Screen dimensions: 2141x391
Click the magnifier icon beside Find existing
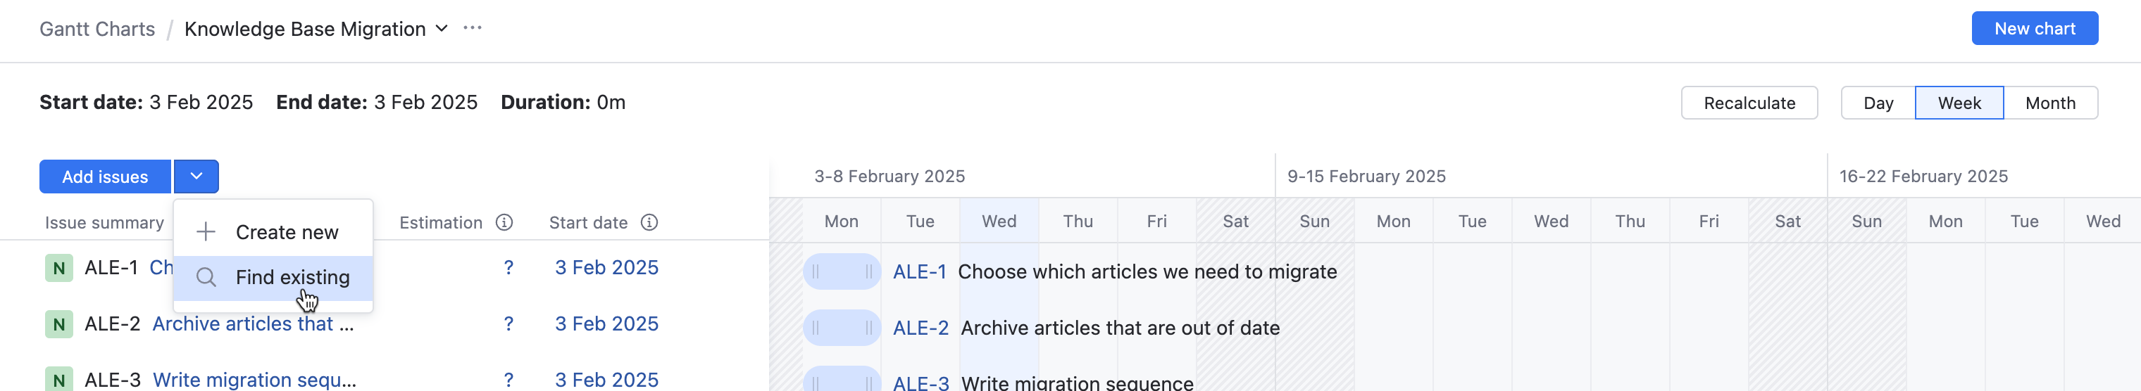205,277
